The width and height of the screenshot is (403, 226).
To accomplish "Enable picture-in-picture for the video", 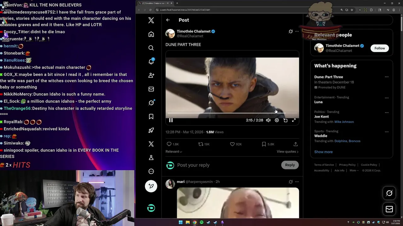I will pyautogui.click(x=285, y=120).
